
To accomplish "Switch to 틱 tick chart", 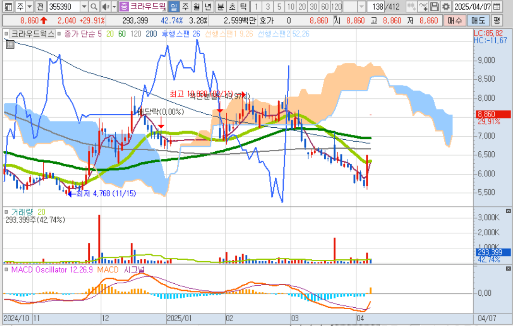I will (243, 6).
